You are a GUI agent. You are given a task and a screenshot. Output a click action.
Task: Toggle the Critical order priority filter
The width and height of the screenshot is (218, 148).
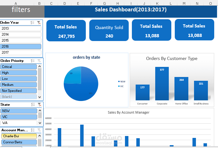tap(19, 67)
